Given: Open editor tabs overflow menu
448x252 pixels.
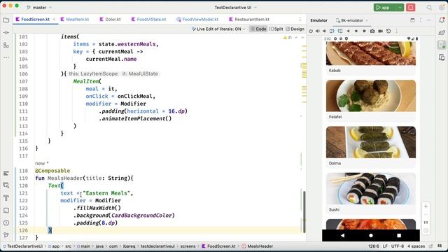Looking at the screenshot, I should pos(300,20).
